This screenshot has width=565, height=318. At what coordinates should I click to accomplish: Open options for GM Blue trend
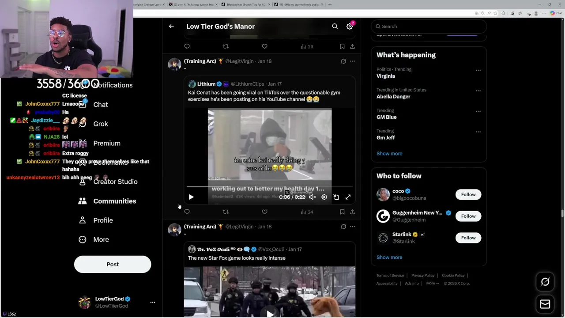[478, 111]
